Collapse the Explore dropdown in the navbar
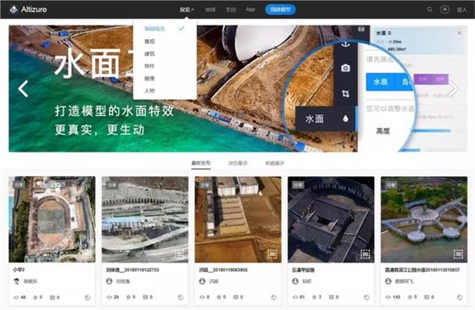The width and height of the screenshot is (475, 310). [x=187, y=9]
